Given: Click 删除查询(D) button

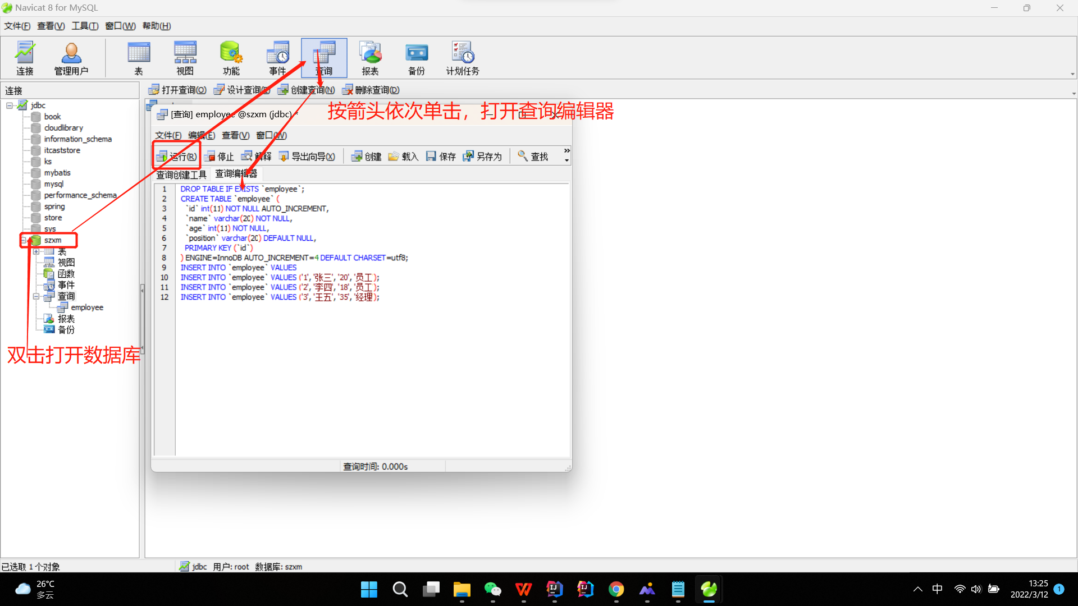Looking at the screenshot, I should [x=371, y=90].
